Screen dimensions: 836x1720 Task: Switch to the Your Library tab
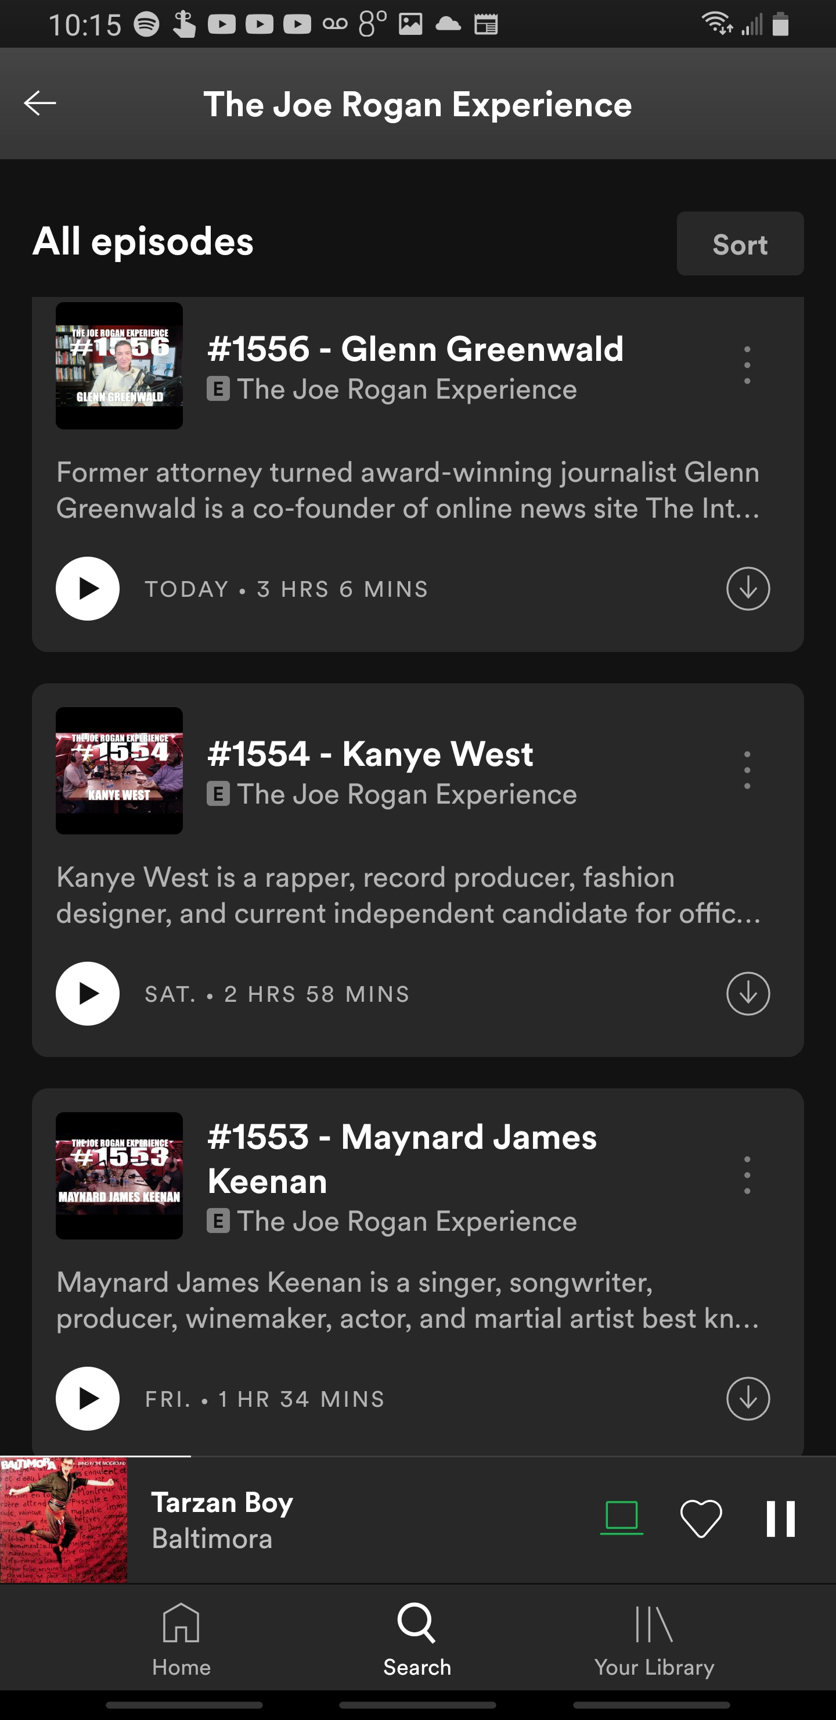pyautogui.click(x=654, y=1640)
